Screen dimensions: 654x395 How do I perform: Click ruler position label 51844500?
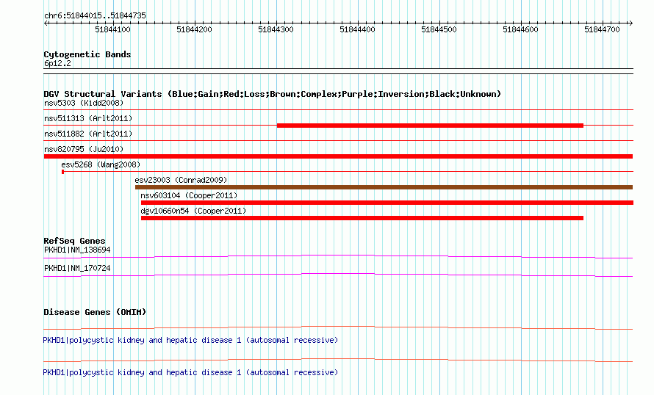pyautogui.click(x=439, y=30)
